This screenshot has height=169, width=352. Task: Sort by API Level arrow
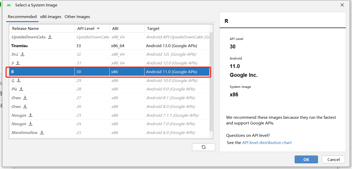(98, 29)
